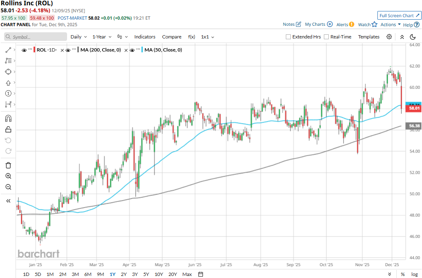Enable the Extended Hrs checkbox
The height and width of the screenshot is (278, 422).
(288, 37)
